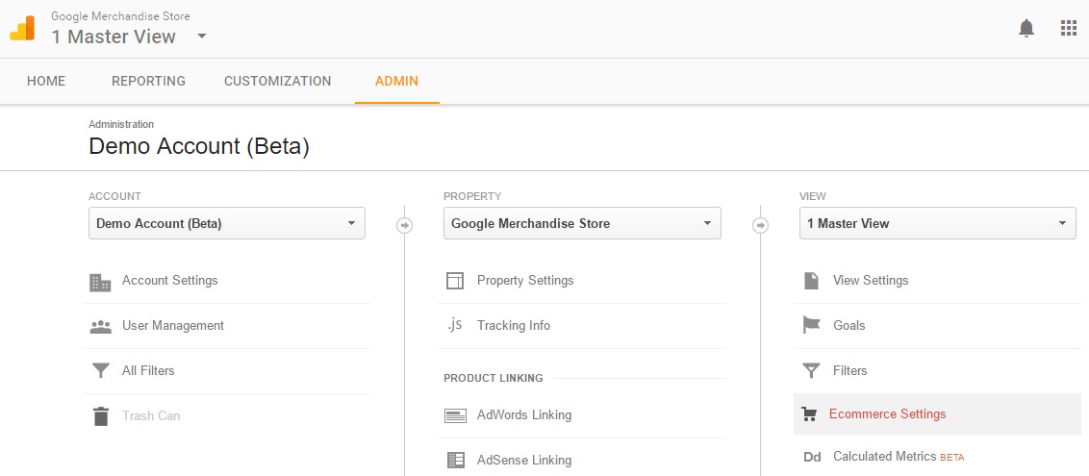Image resolution: width=1089 pixels, height=476 pixels.
Task: Expand the Demo Account (Beta) dropdown
Action: tap(226, 223)
